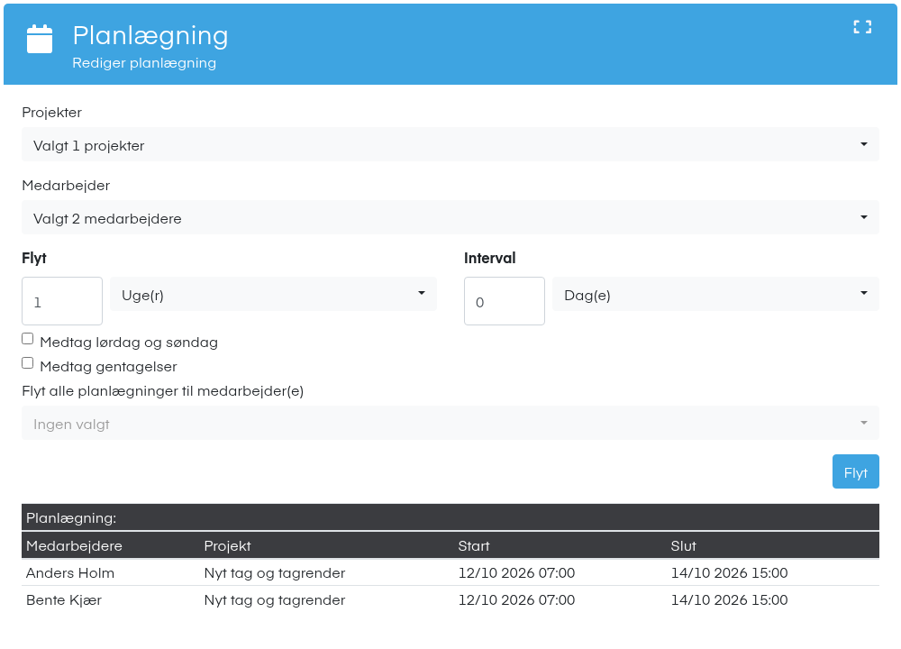This screenshot has width=901, height=649.
Task: Click the 'Planlægning:' table caption
Action: click(71, 518)
